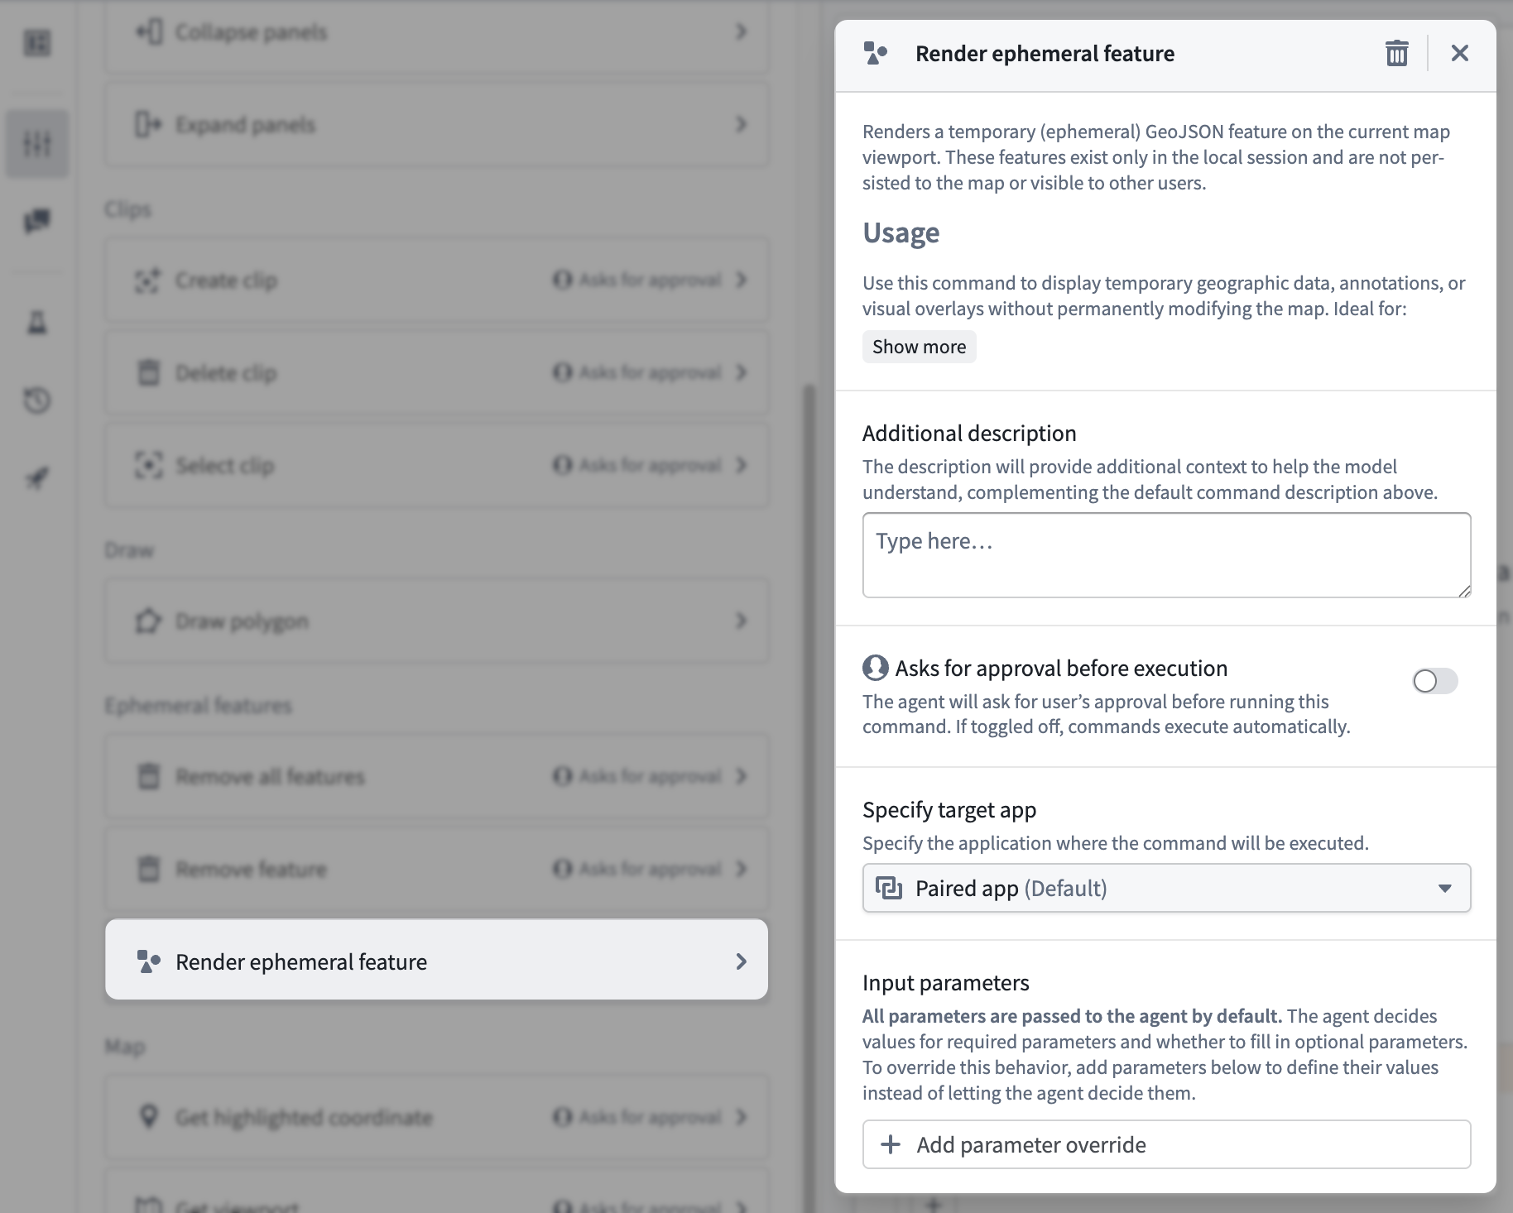Click the Render ephemeral feature icon in panel header
This screenshot has width=1513, height=1213.
click(875, 53)
